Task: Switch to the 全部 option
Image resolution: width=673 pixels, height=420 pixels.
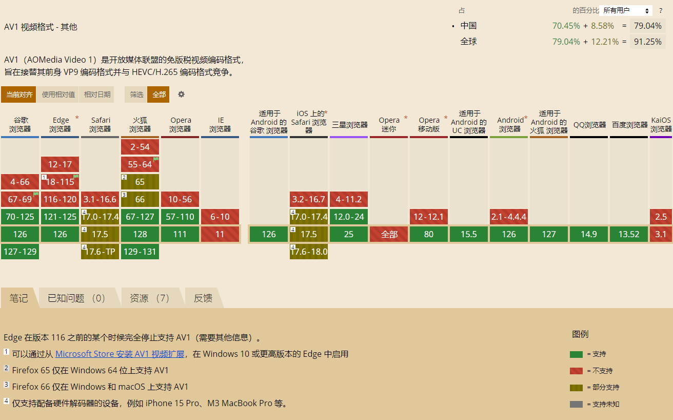Action: 159,94
